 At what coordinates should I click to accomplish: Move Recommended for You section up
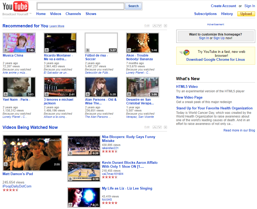point(155,26)
